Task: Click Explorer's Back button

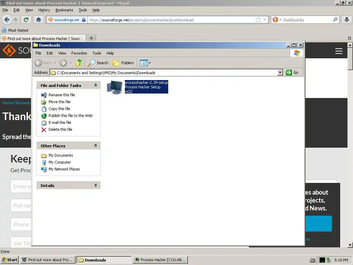Action: tap(43, 63)
